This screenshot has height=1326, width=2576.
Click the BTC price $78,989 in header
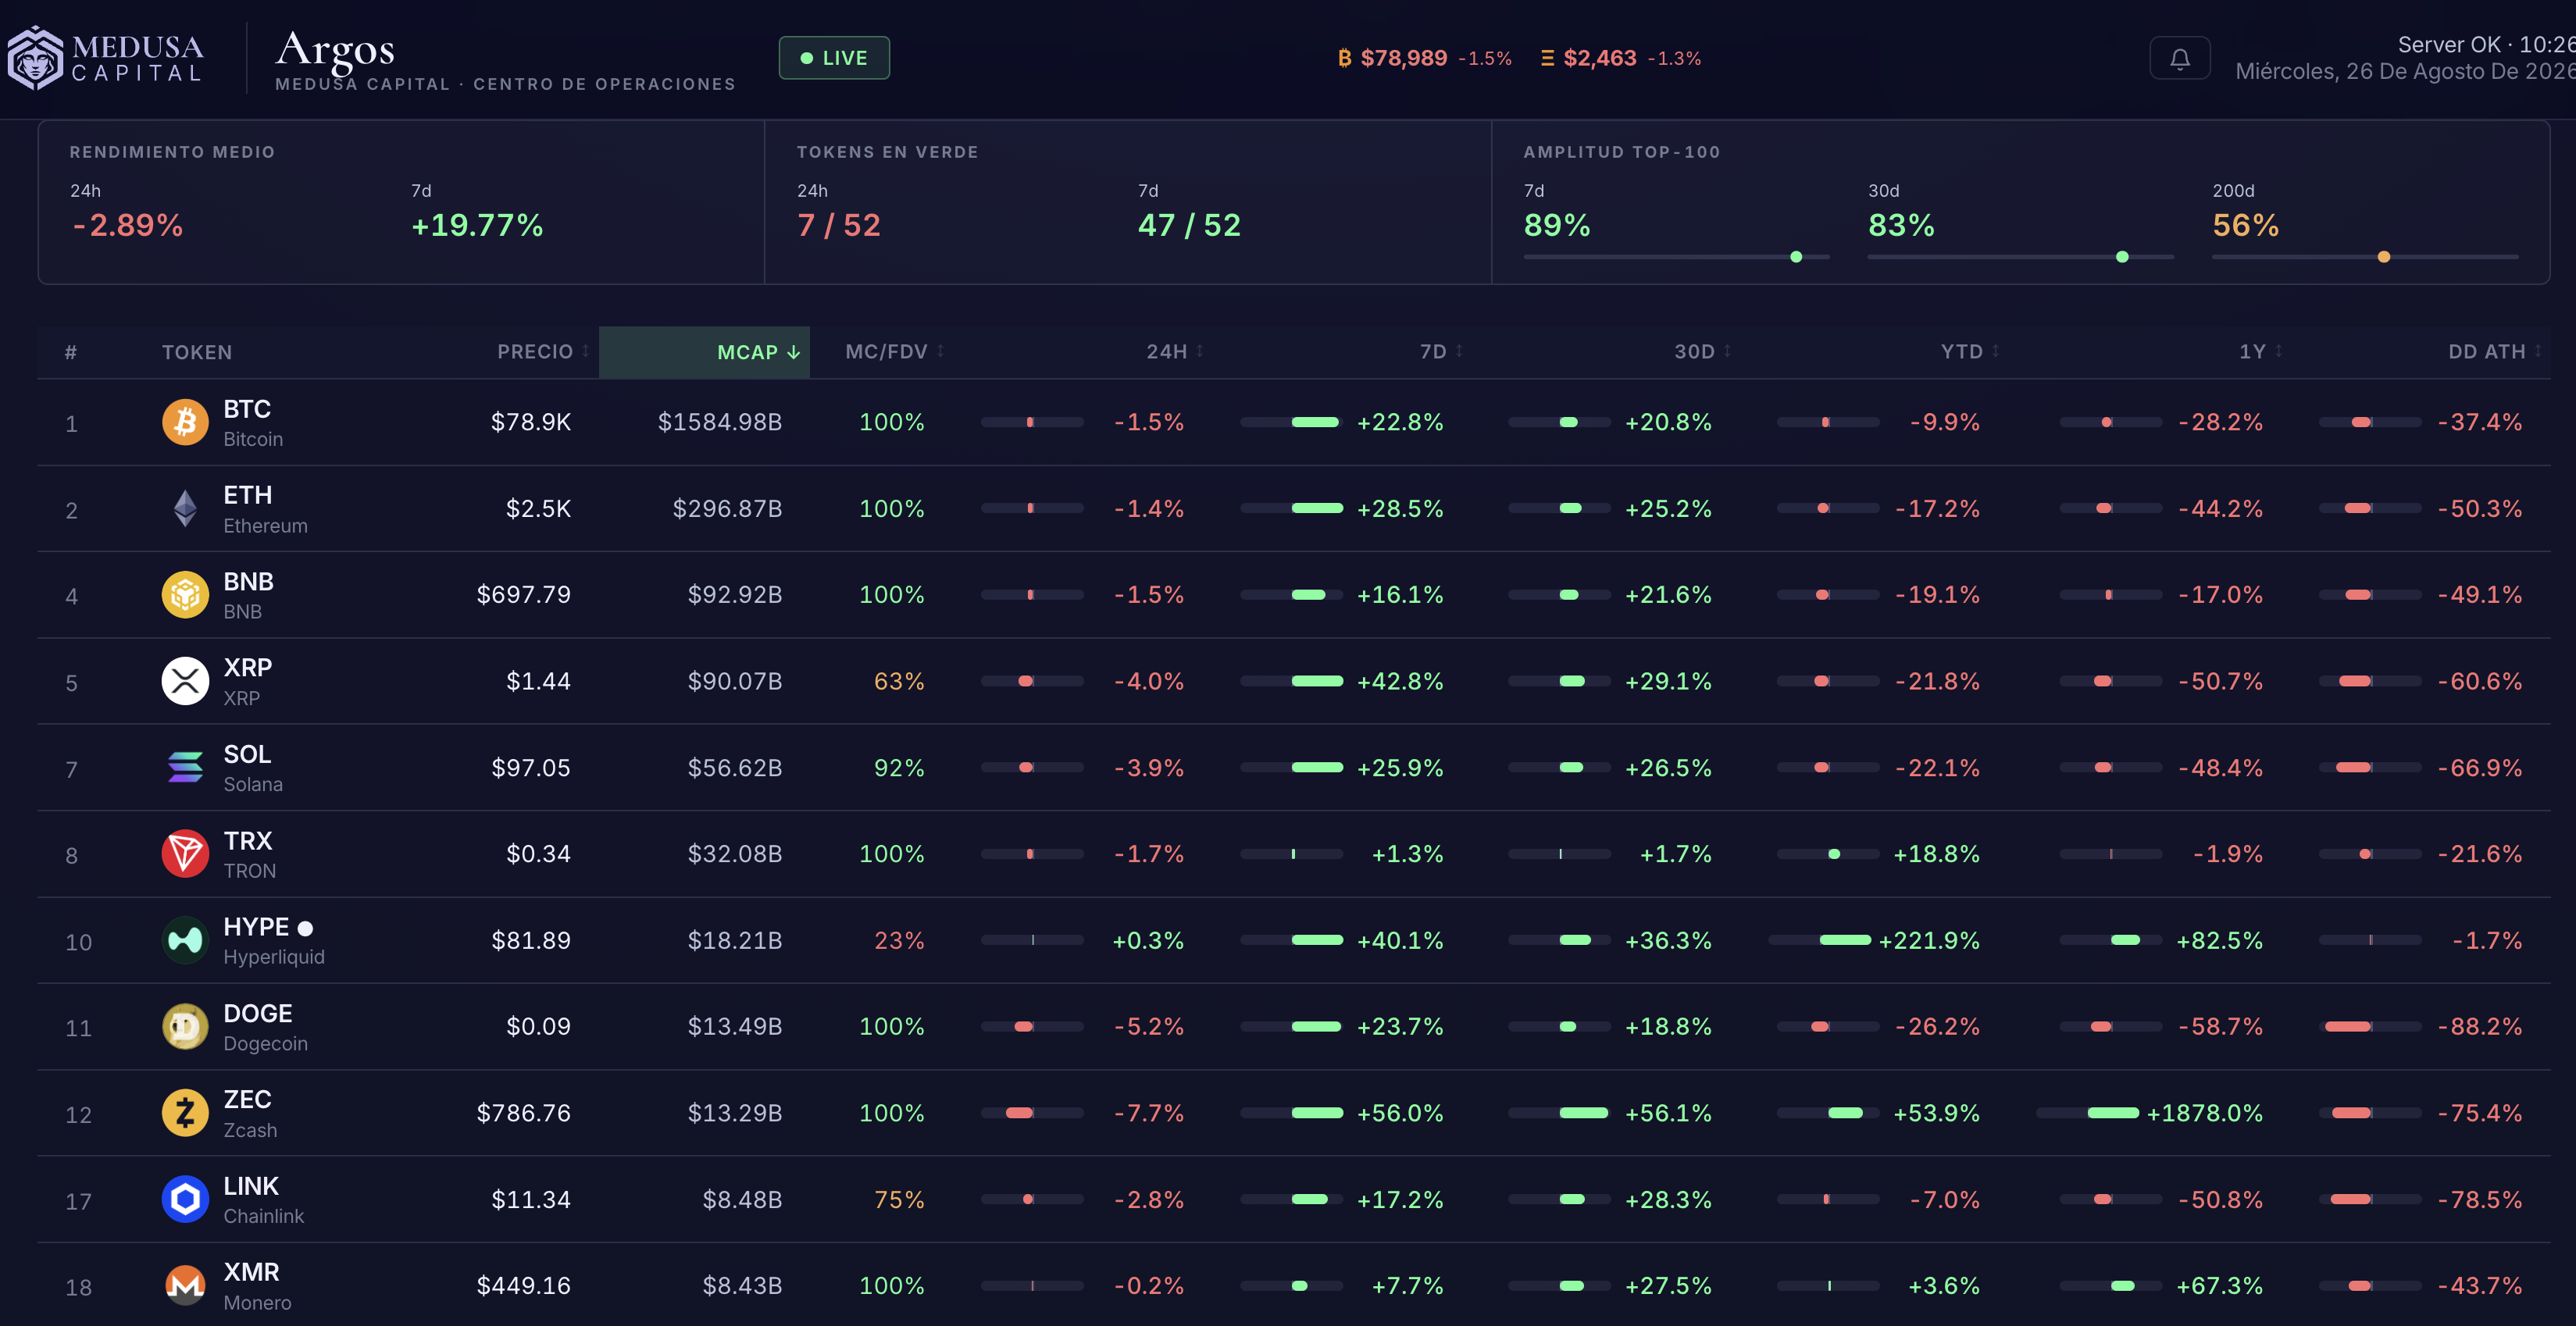[1403, 58]
